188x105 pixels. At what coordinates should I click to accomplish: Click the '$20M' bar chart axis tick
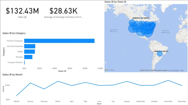pyautogui.click(x=39, y=68)
